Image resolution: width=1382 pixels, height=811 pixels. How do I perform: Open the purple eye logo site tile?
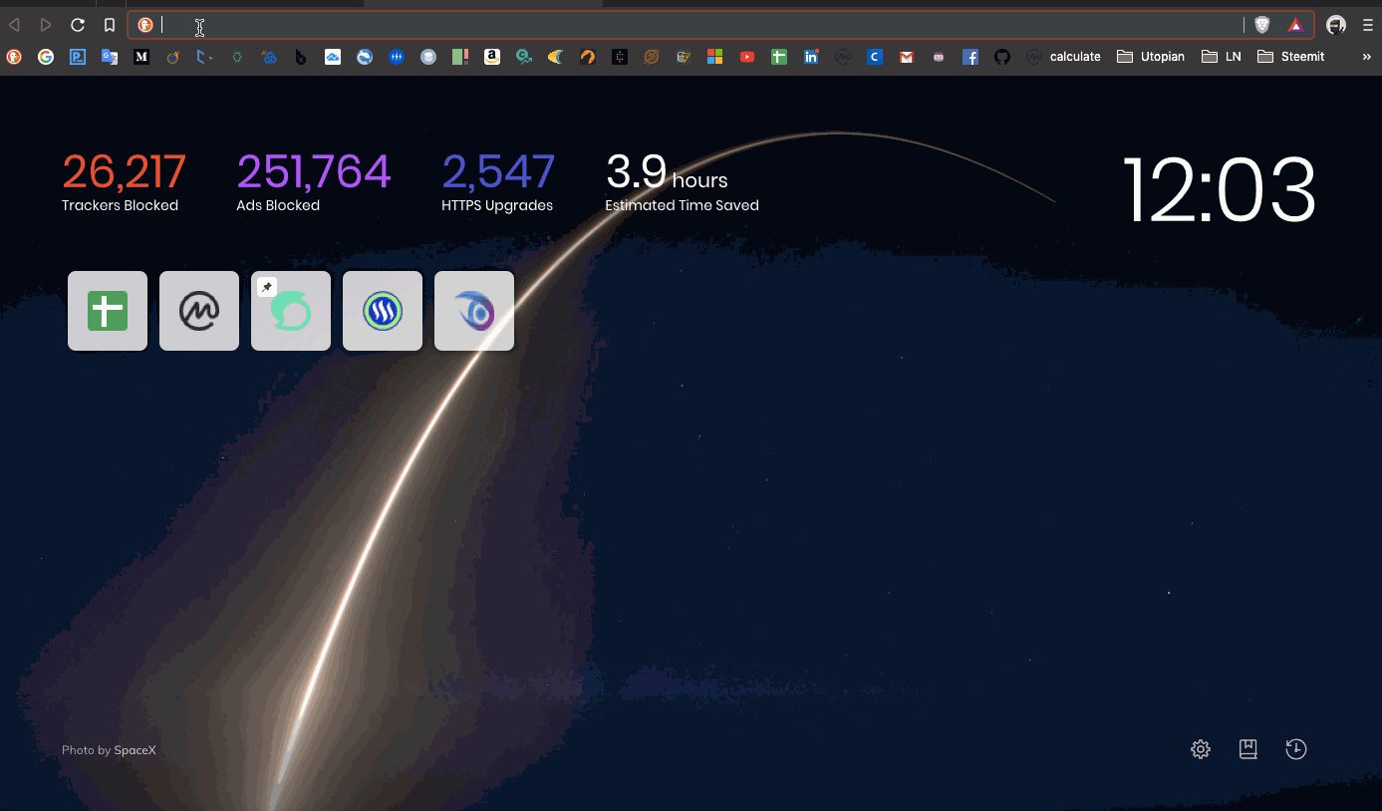474,311
